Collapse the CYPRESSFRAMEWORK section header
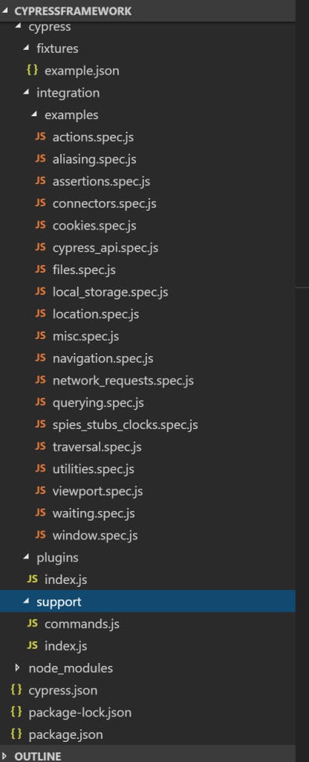 (x=6, y=10)
